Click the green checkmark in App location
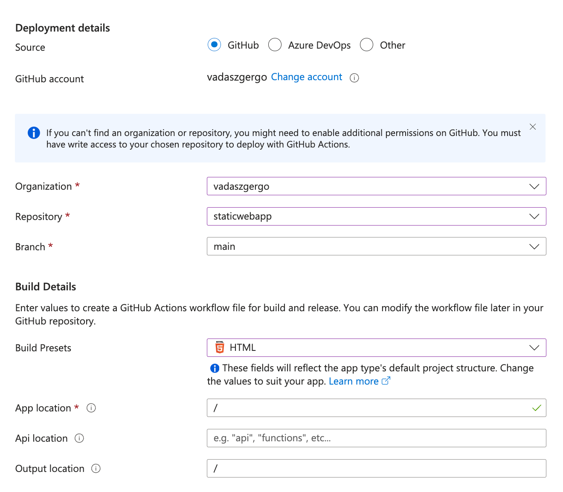 (536, 408)
